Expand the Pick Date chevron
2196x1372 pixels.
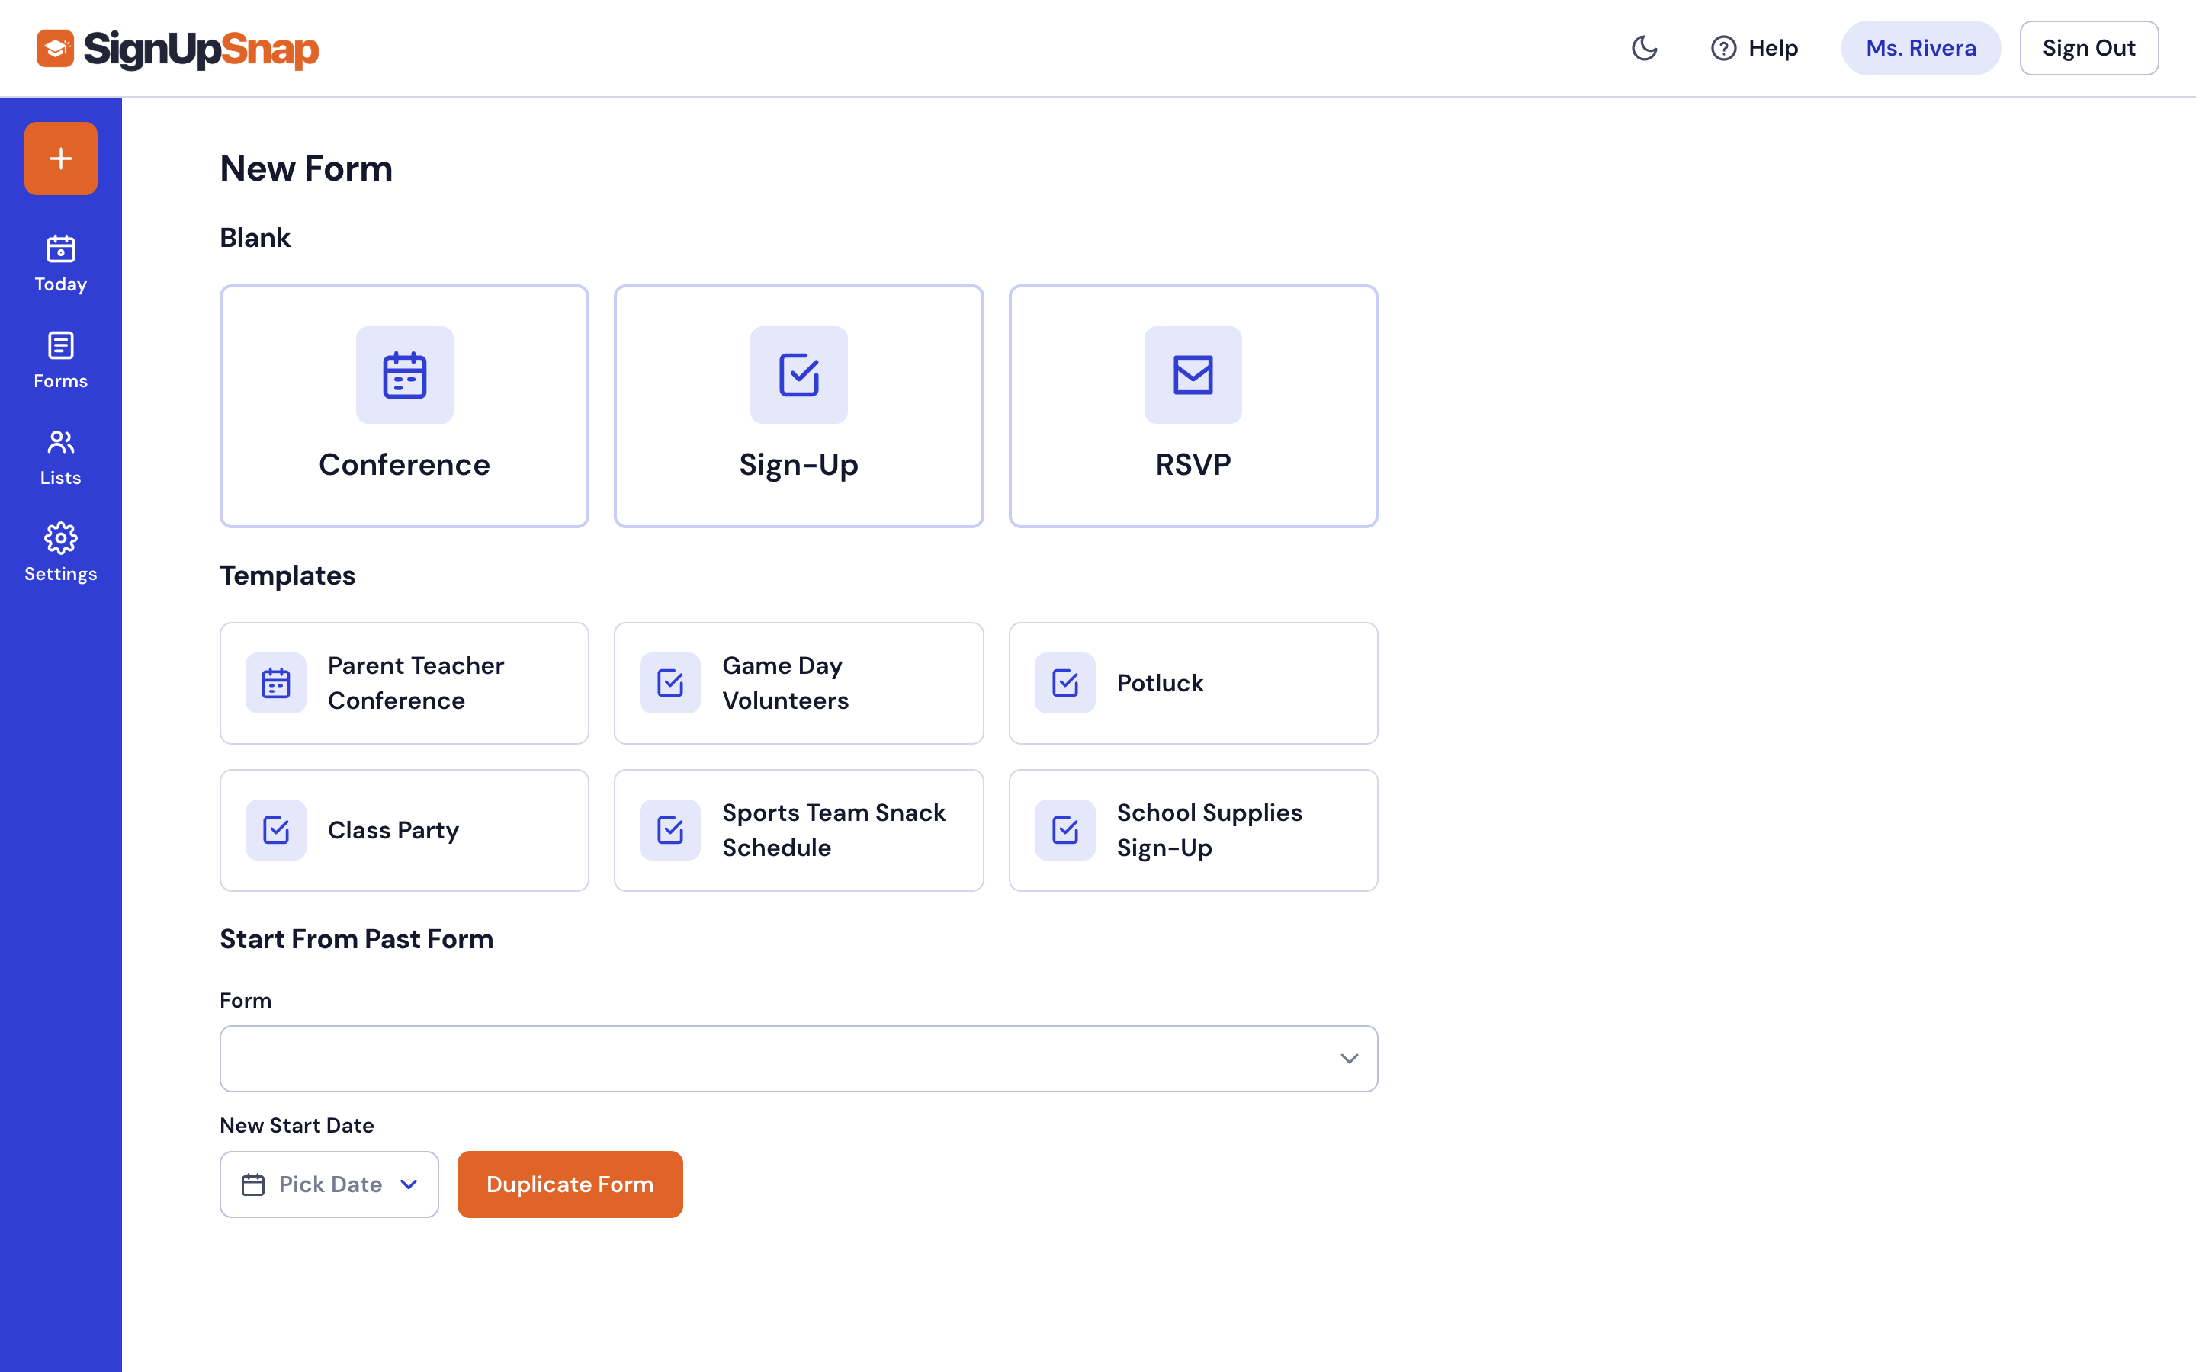(x=409, y=1185)
